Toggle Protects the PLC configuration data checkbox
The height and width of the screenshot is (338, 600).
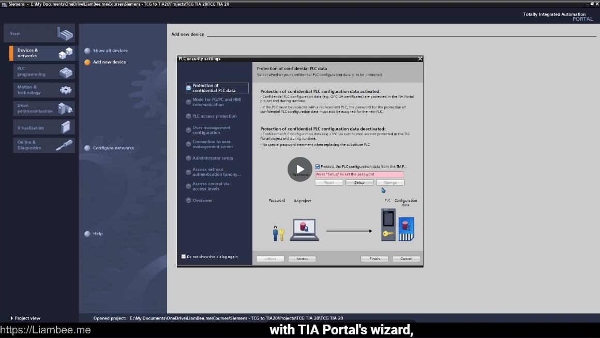(x=318, y=166)
